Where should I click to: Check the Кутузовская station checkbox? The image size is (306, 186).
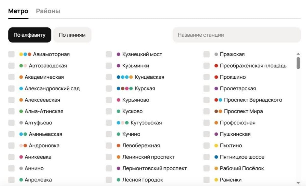click(x=108, y=123)
